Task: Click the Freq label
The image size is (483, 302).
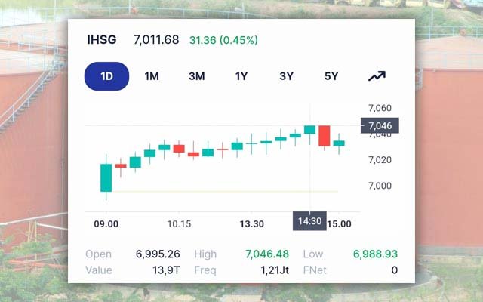Action: (205, 270)
